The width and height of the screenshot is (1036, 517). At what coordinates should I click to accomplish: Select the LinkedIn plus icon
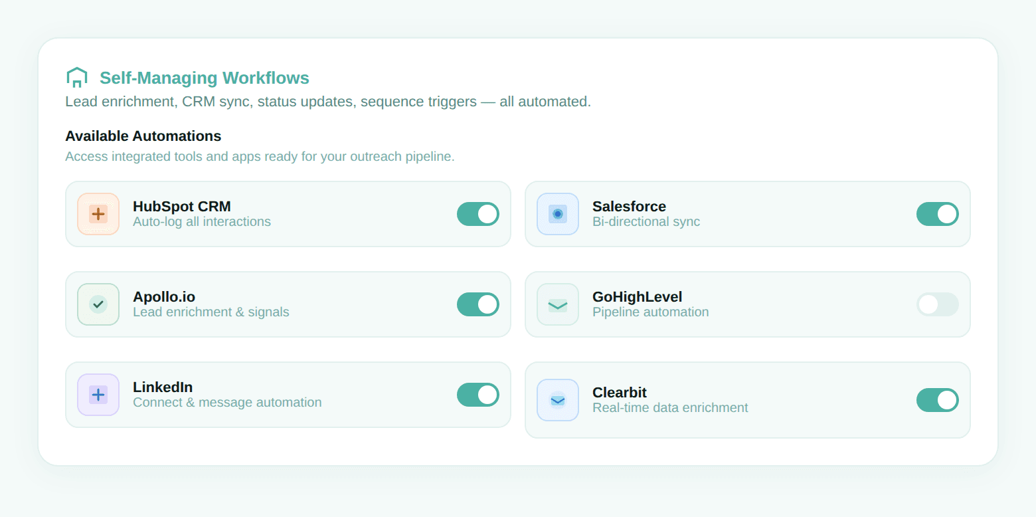pyautogui.click(x=98, y=395)
